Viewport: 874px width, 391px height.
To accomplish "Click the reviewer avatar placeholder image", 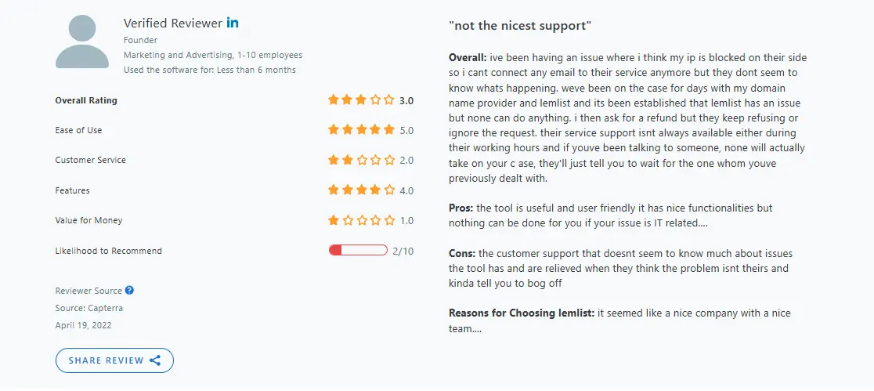I will pyautogui.click(x=82, y=42).
